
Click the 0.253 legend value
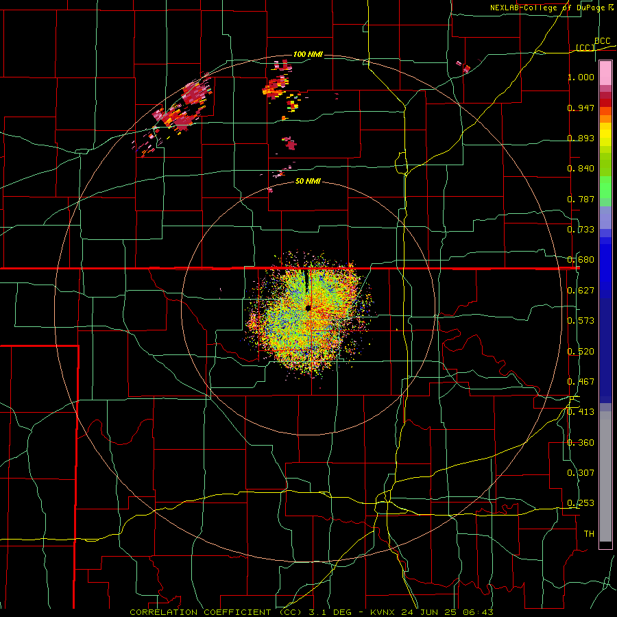[581, 503]
